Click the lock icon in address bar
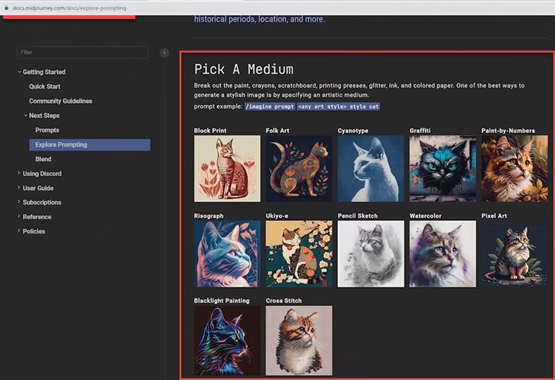Screen dimensions: 555x380 coord(6,8)
